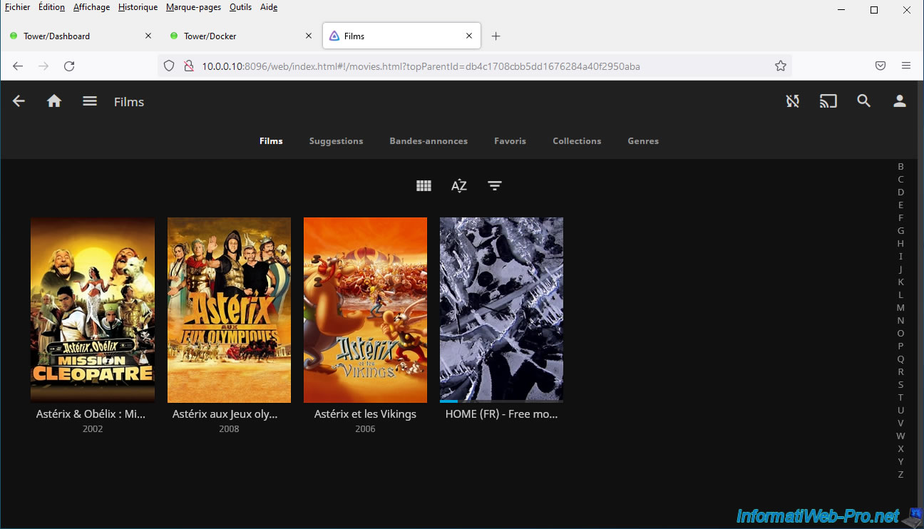The height and width of the screenshot is (529, 924).
Task: Open Astérix et les Vikings poster
Action: [x=365, y=309]
